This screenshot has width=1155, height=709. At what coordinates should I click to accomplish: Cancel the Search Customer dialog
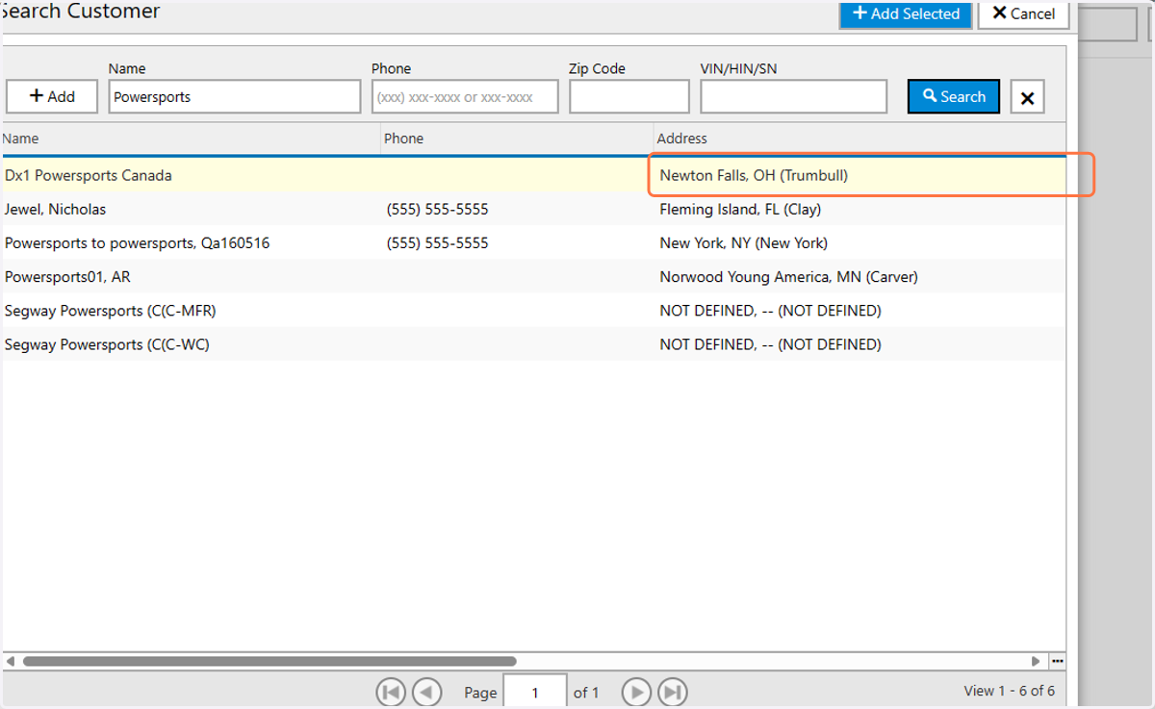(1023, 13)
